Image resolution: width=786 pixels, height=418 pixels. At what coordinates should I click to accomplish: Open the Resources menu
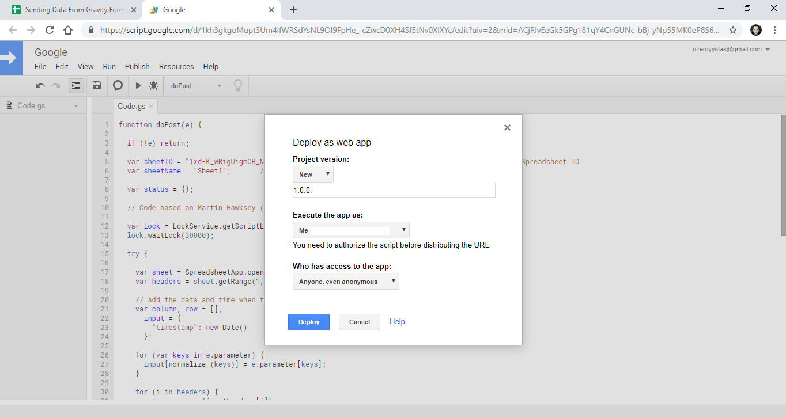click(176, 66)
